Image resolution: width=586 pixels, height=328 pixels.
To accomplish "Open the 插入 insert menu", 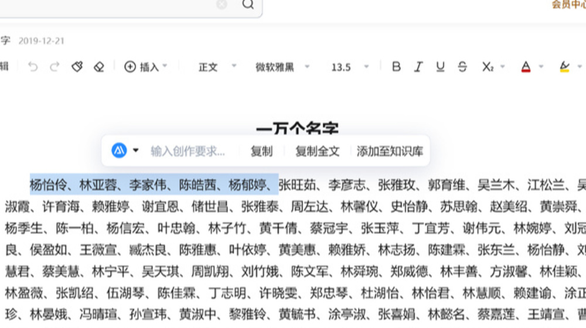I will tap(146, 67).
